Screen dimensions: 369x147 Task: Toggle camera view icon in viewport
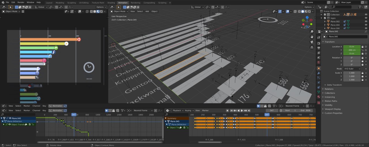tap(312, 42)
